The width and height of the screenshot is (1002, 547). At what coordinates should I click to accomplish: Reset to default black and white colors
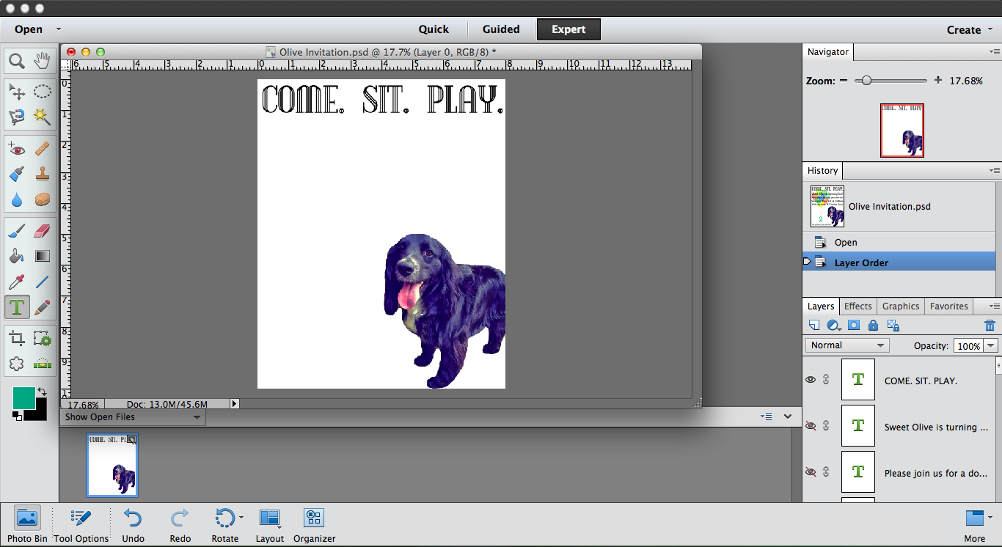click(x=17, y=416)
